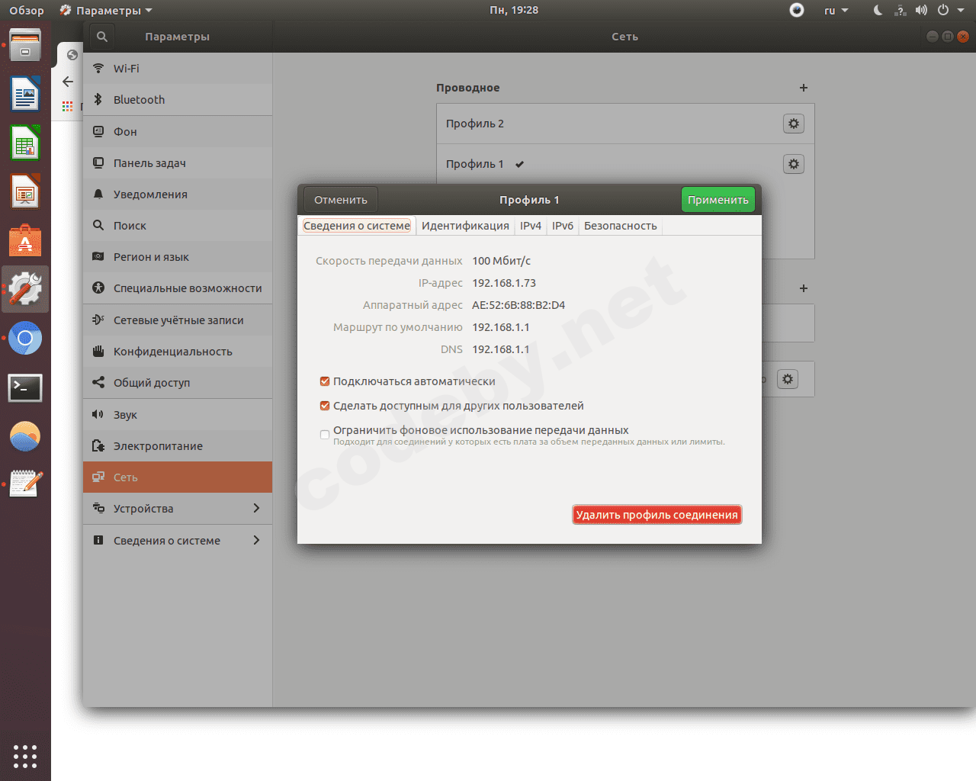
Task: Open the clock showing Пн, 19:28
Action: click(514, 11)
